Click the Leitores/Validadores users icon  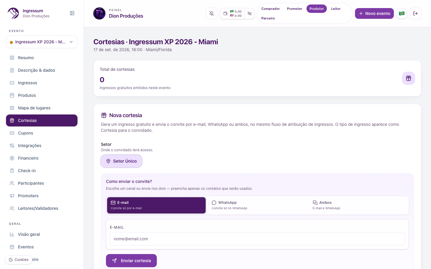(x=12, y=208)
